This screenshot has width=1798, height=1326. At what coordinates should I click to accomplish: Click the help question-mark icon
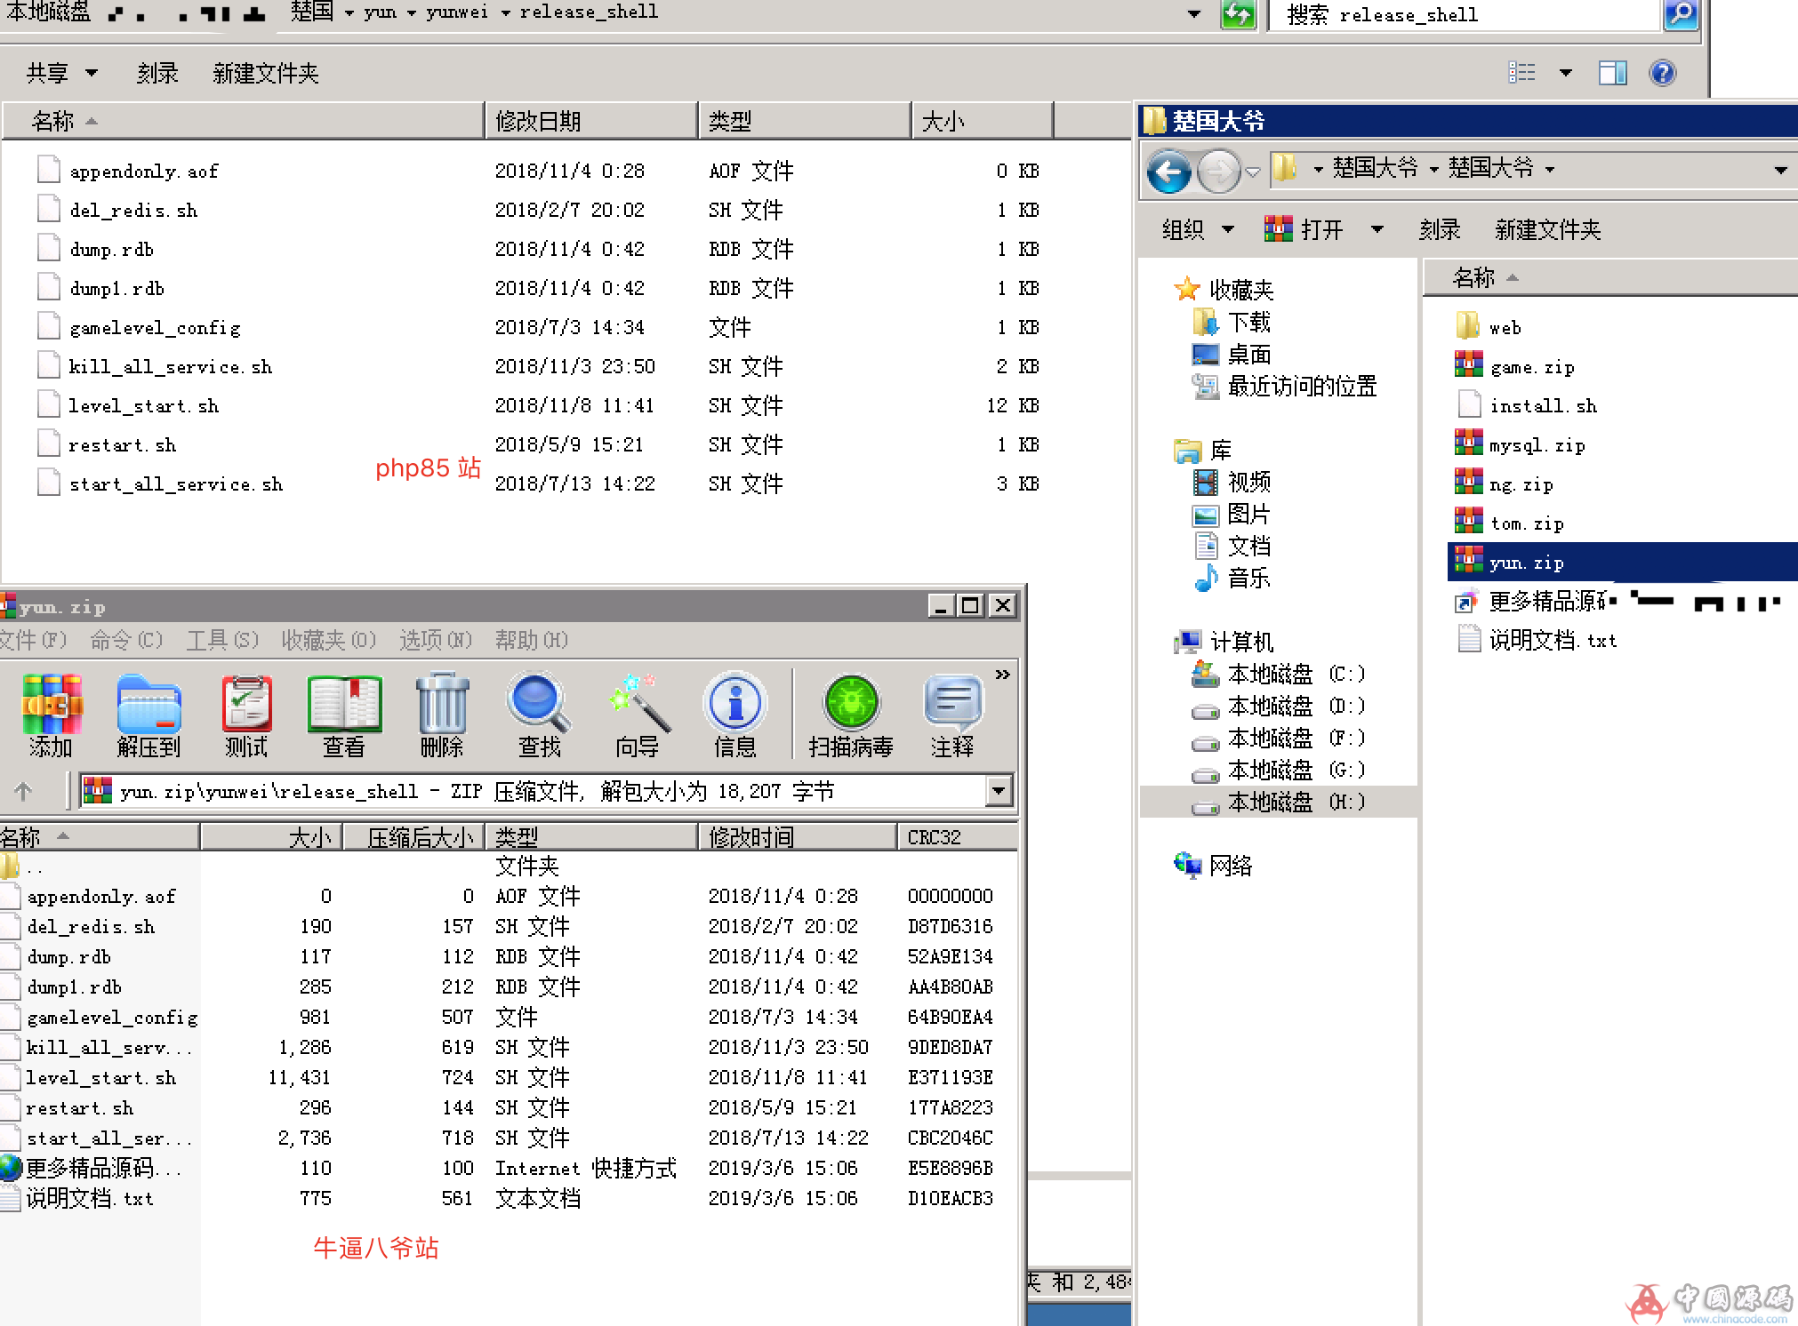coord(1662,73)
